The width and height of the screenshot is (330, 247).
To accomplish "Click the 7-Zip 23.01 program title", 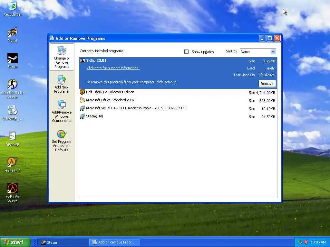I will point(96,60).
